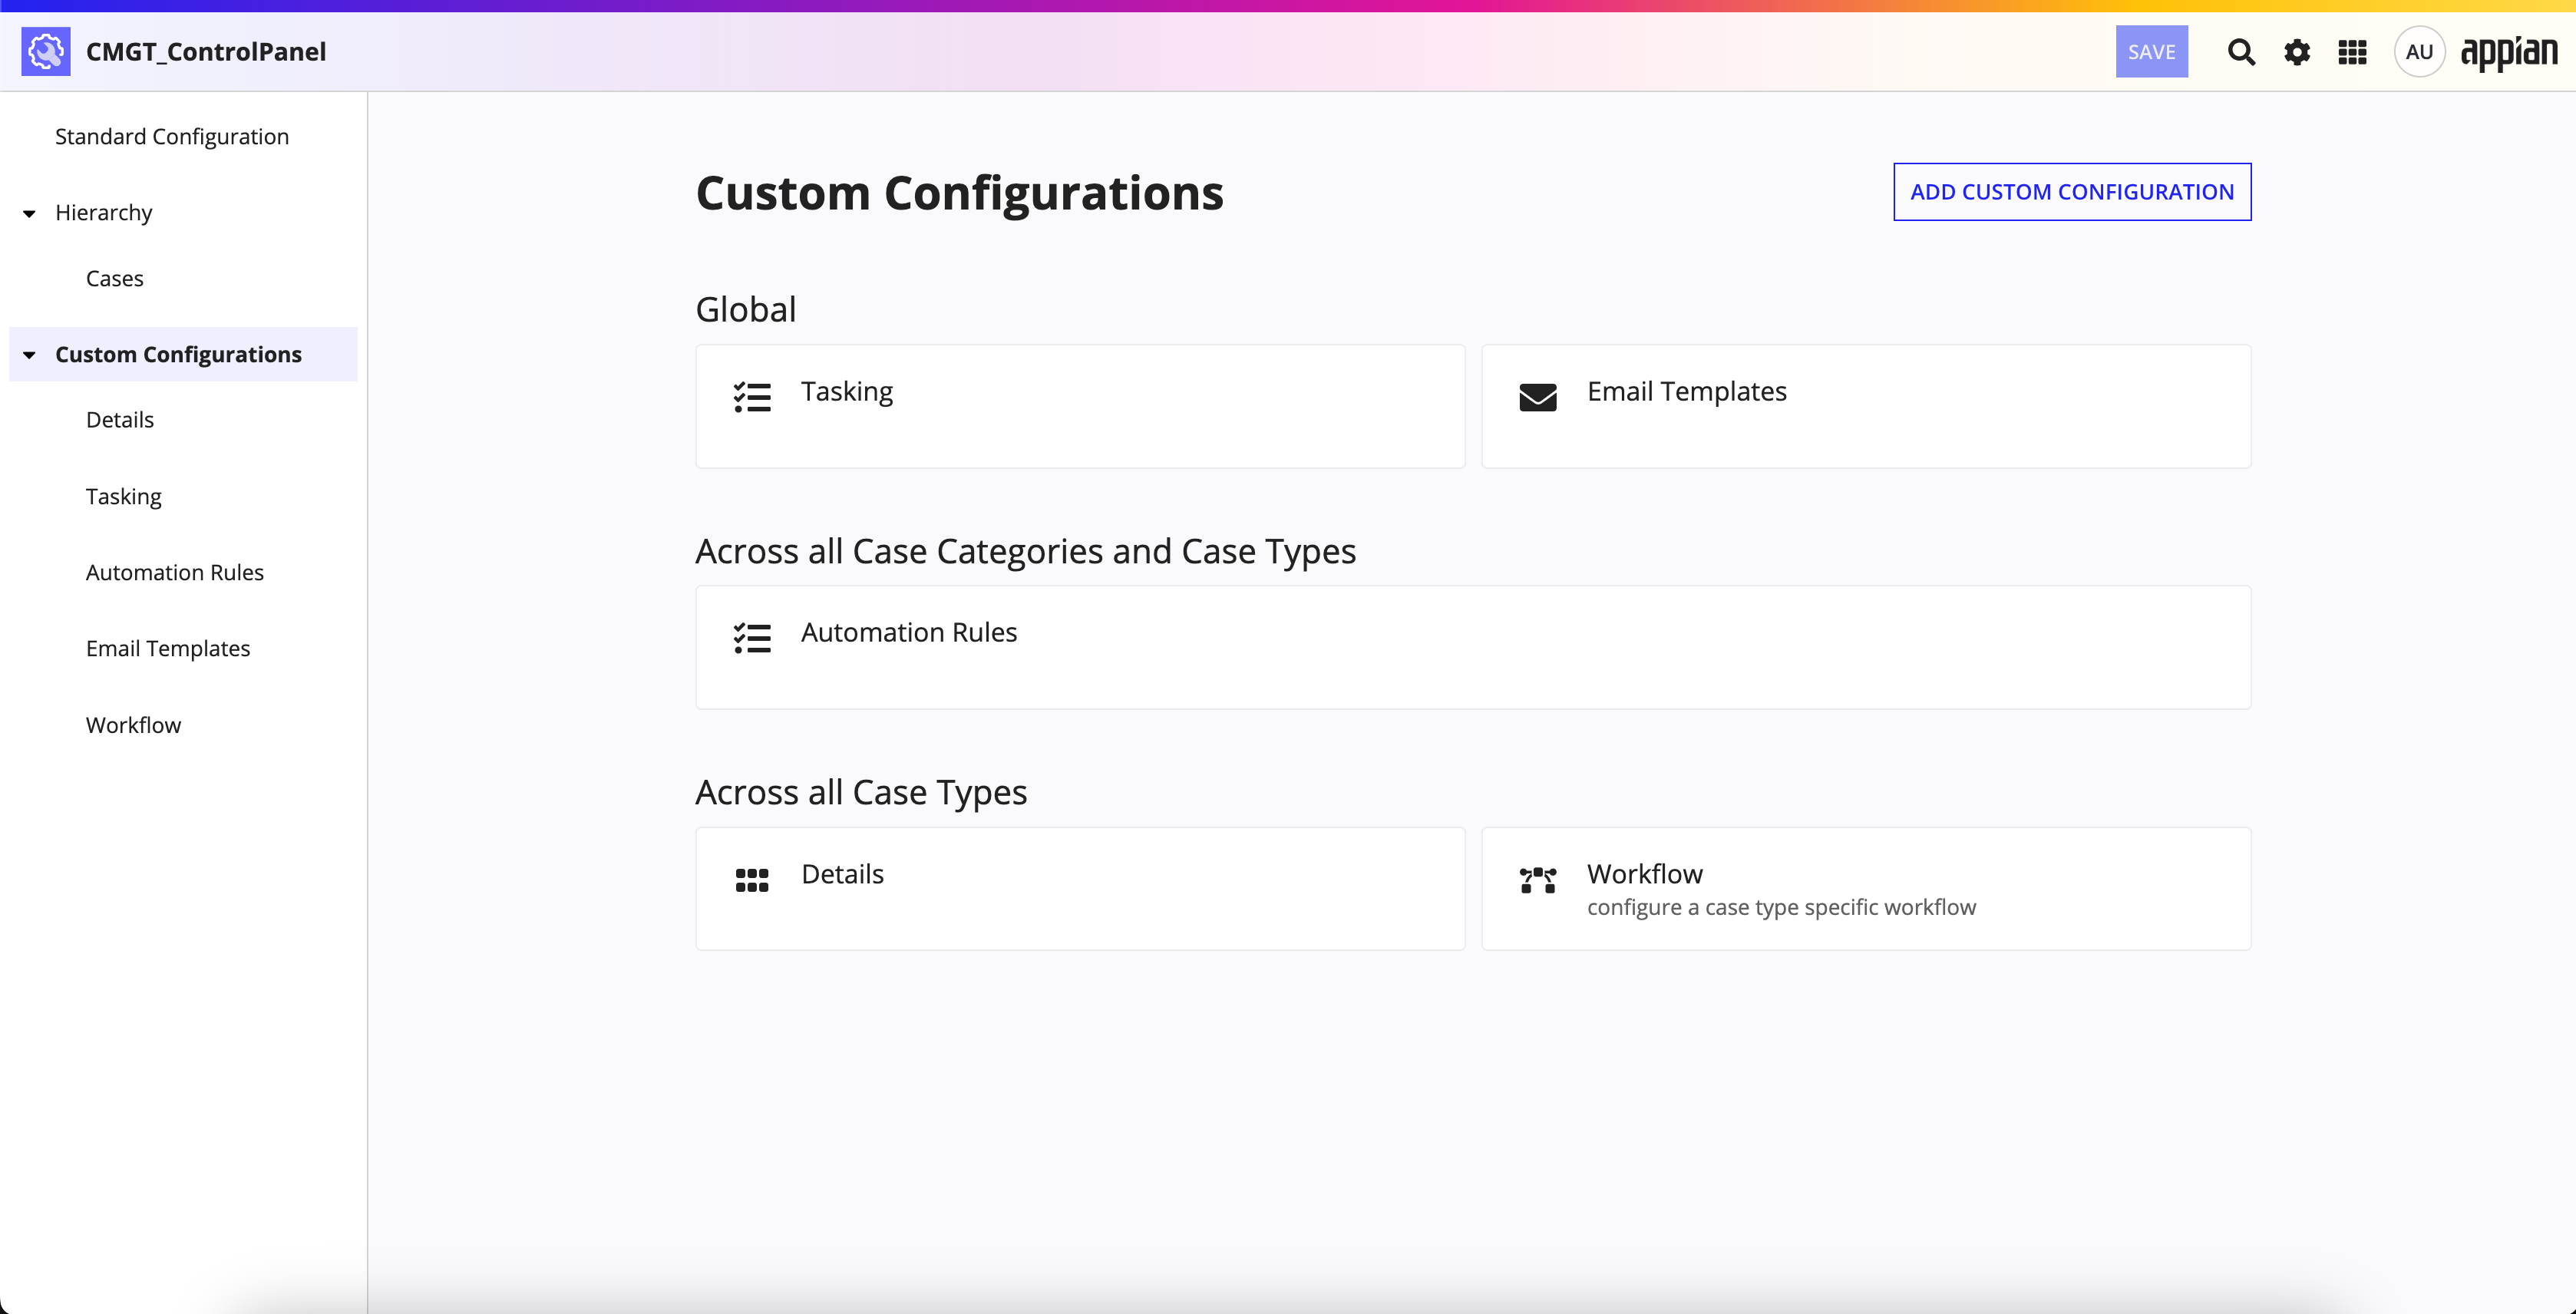Click the Automation Rules card checklist icon
This screenshot has width=2576, height=1314.
752,638
